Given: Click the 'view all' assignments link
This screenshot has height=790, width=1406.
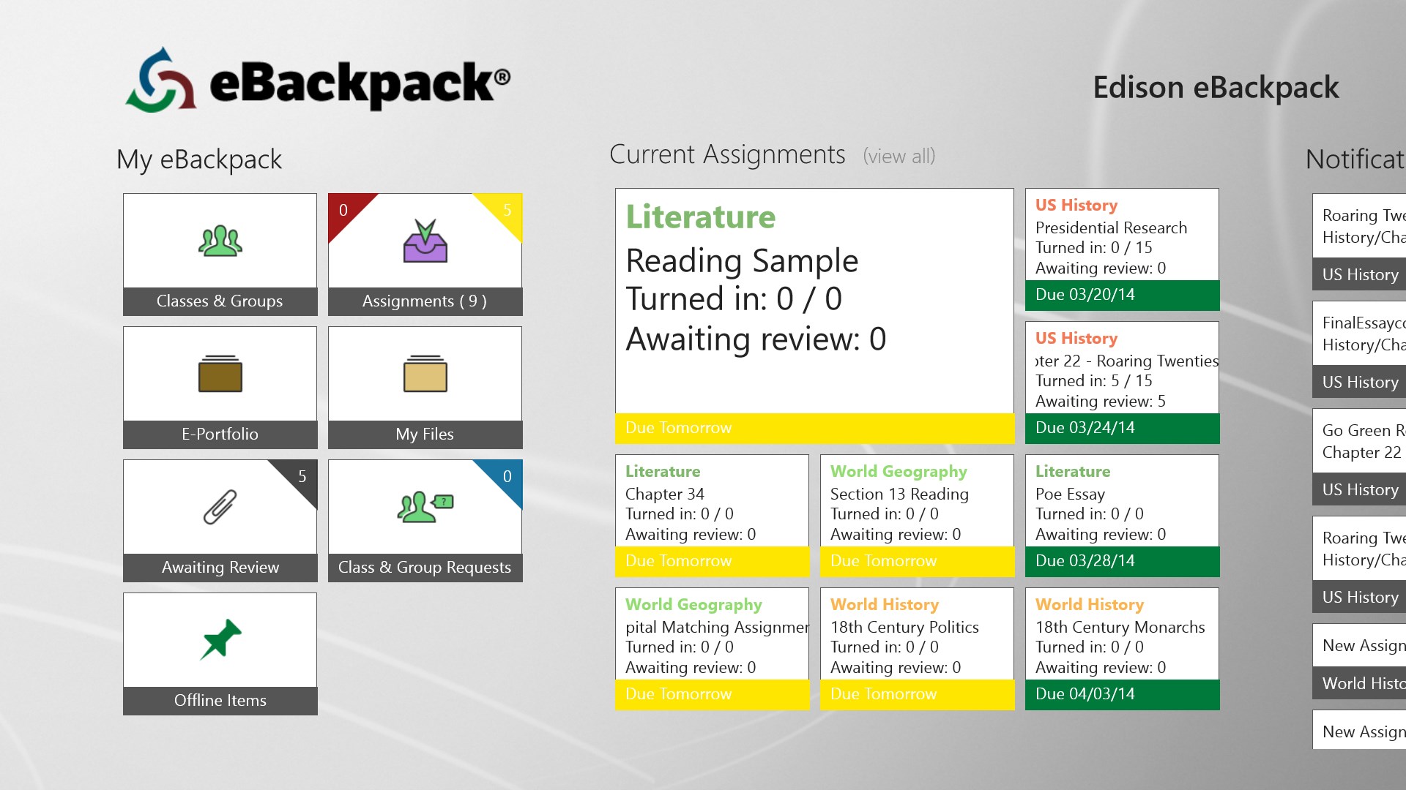Looking at the screenshot, I should tap(899, 157).
